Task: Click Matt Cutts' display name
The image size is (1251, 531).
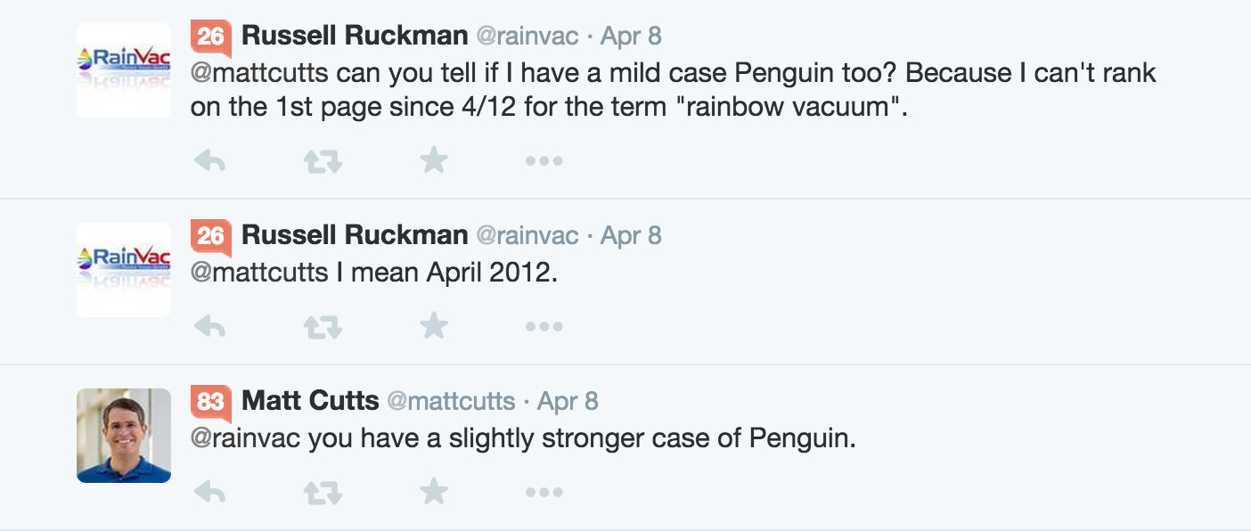Action: pos(310,401)
